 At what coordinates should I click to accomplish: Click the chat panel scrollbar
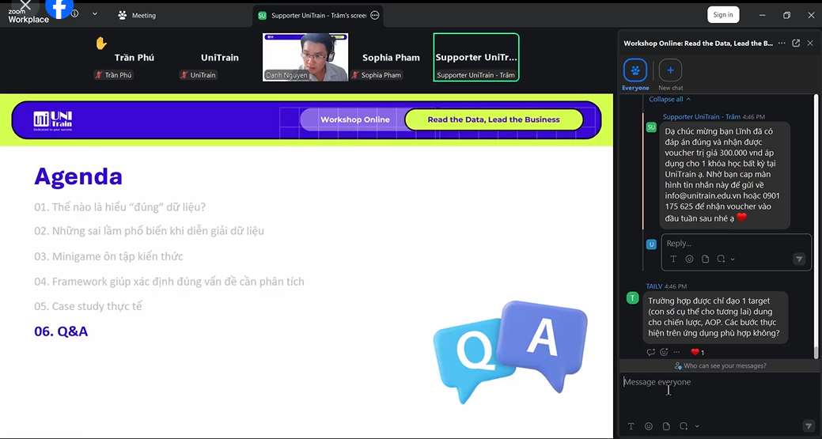coord(816,226)
